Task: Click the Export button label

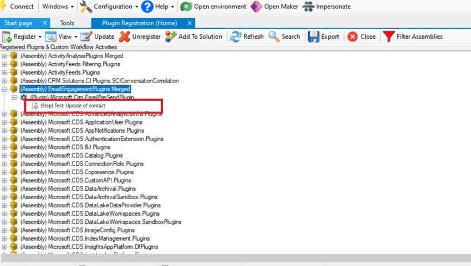Action: (330, 36)
